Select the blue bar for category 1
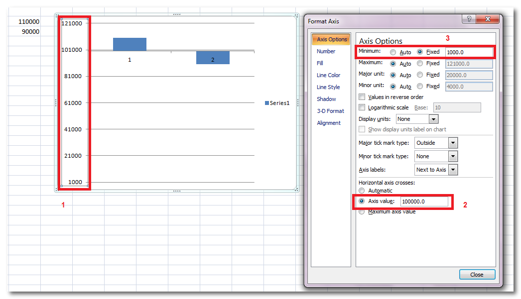This screenshot has width=521, height=299. click(x=130, y=44)
